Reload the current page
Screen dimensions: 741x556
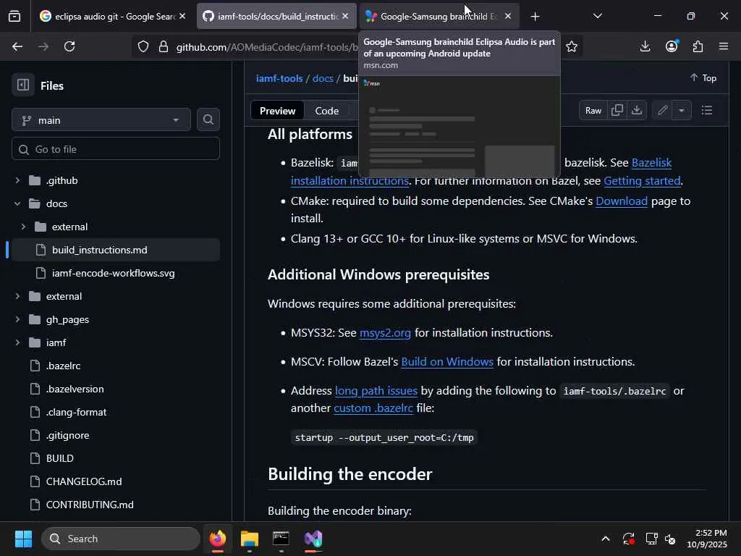point(69,46)
